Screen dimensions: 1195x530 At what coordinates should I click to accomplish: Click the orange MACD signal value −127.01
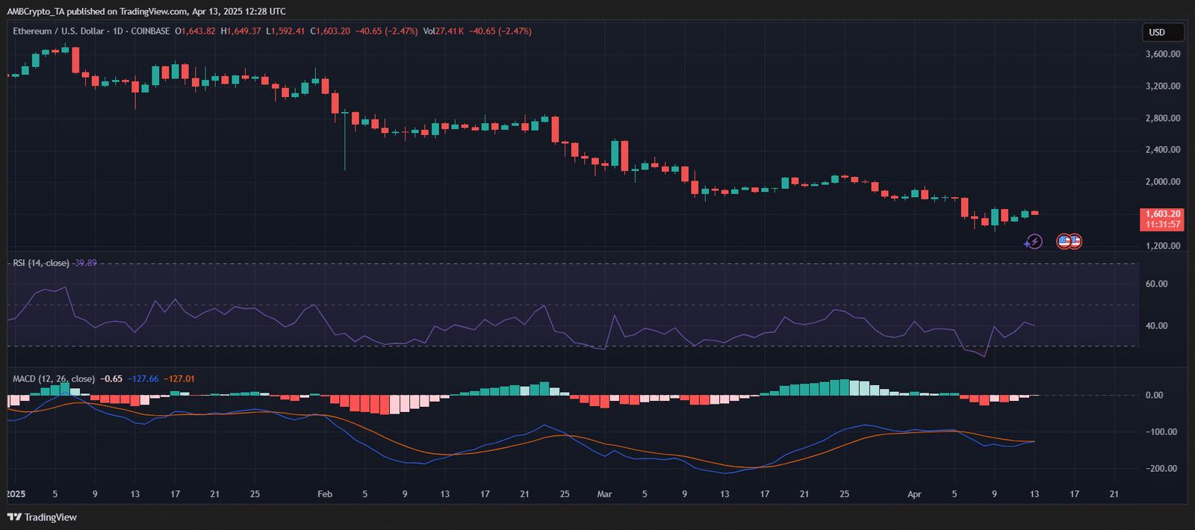[x=180, y=379]
